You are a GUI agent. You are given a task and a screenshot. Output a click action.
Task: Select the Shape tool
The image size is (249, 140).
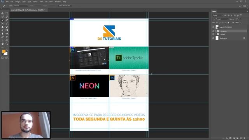7,40
